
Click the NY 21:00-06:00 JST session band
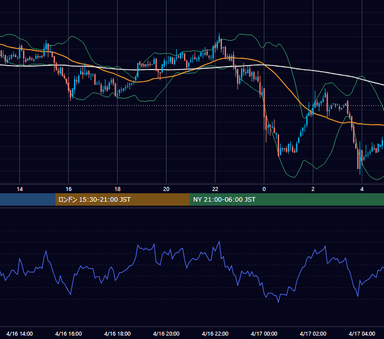pos(287,199)
